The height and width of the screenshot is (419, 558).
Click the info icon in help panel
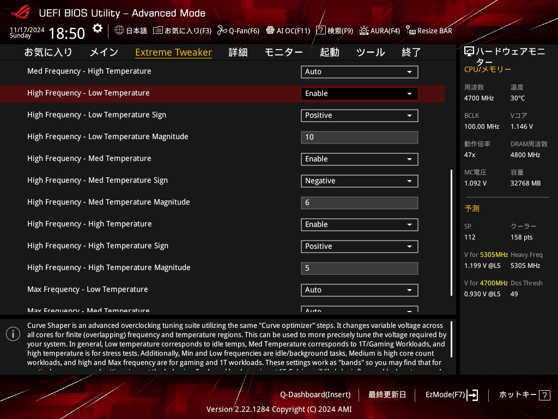(13, 334)
